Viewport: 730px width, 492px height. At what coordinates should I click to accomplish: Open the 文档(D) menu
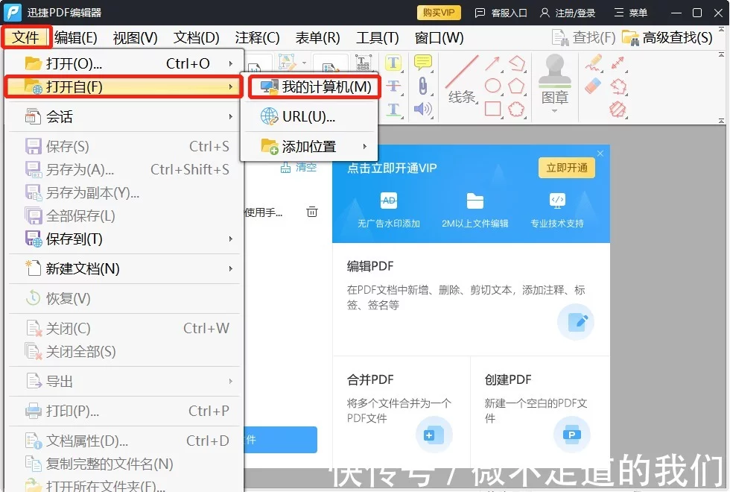tap(196, 37)
